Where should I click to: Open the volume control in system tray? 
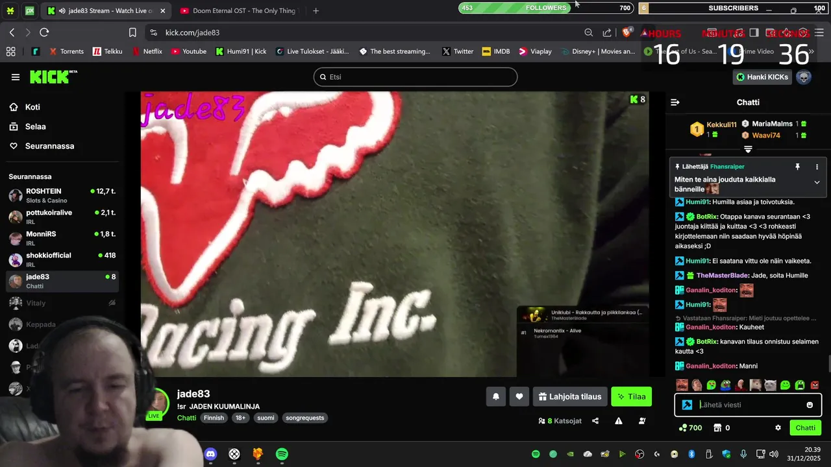(x=773, y=454)
